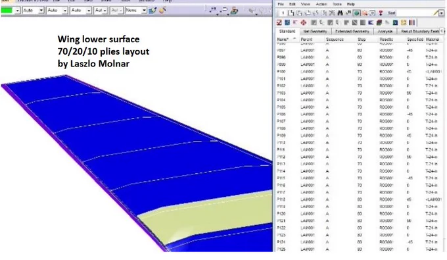Click the hand-shaped icon after green sphere
447x260 pixels.
(x=365, y=13)
